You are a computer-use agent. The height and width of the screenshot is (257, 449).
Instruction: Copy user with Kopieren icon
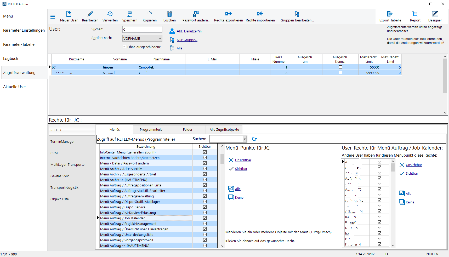pos(150,14)
